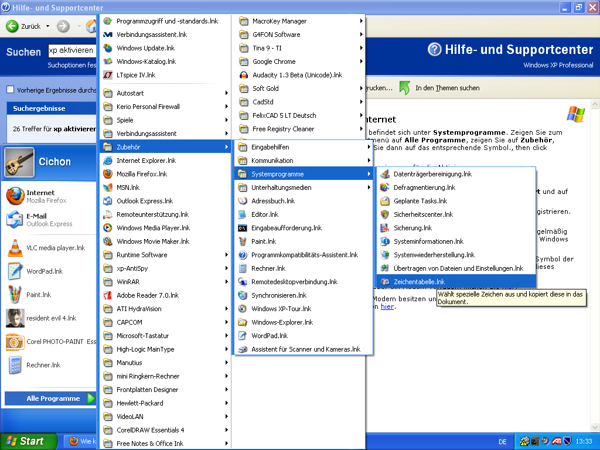
Task: Click the Audacity headphones icon
Action: pos(243,75)
